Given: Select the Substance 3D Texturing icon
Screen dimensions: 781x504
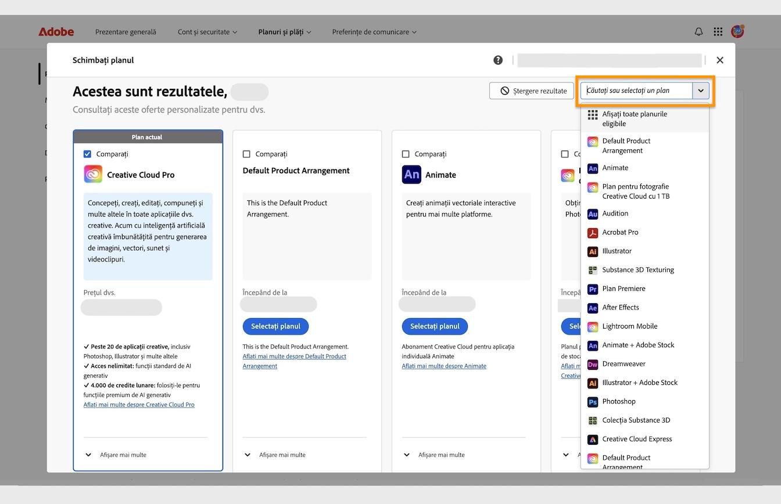Looking at the screenshot, I should coord(593,270).
